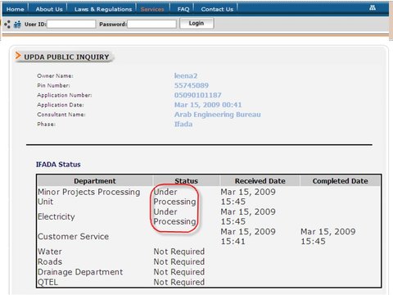The image size is (393, 295).
Task: Click Not Required status for Drainage Department
Action: pyautogui.click(x=179, y=272)
